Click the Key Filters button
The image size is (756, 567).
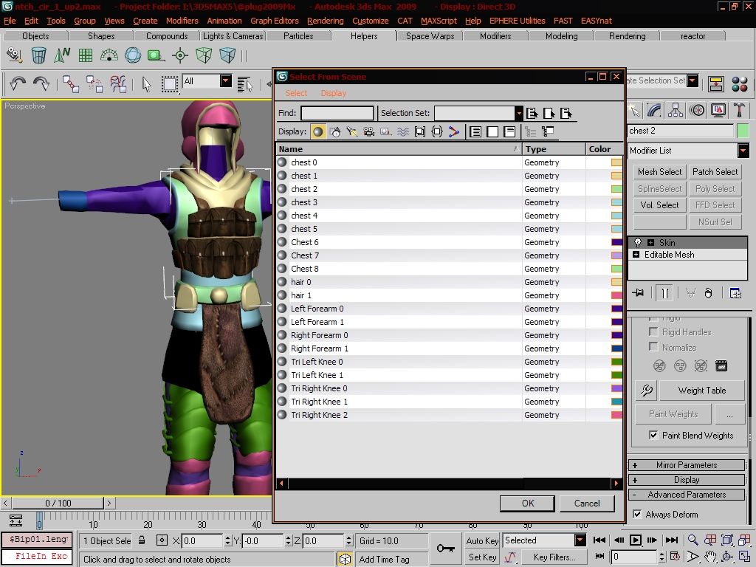tap(554, 557)
